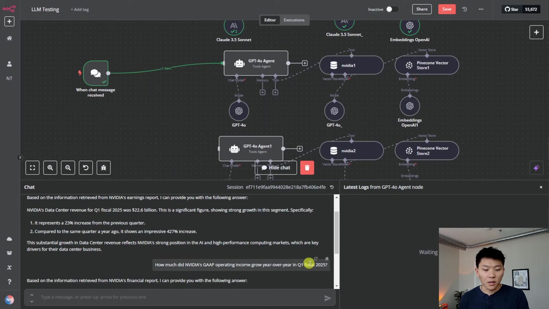Click + Add tag

[80, 9]
